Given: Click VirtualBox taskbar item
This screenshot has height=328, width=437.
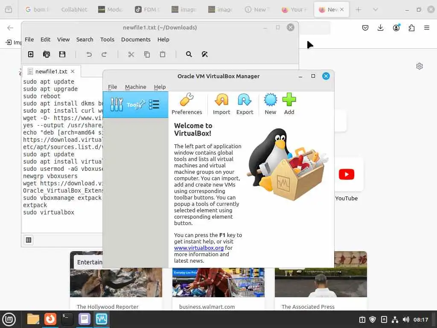Looking at the screenshot, I should pos(101,319).
